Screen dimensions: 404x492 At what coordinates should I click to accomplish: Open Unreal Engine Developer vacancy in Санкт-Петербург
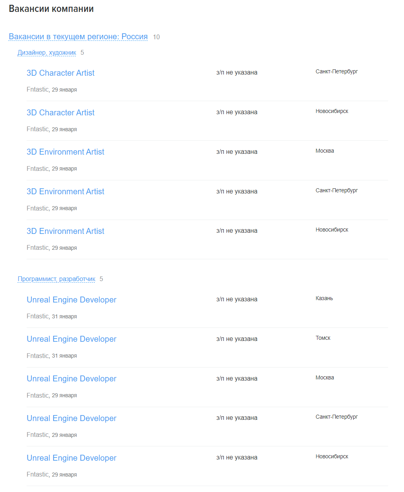coord(71,418)
